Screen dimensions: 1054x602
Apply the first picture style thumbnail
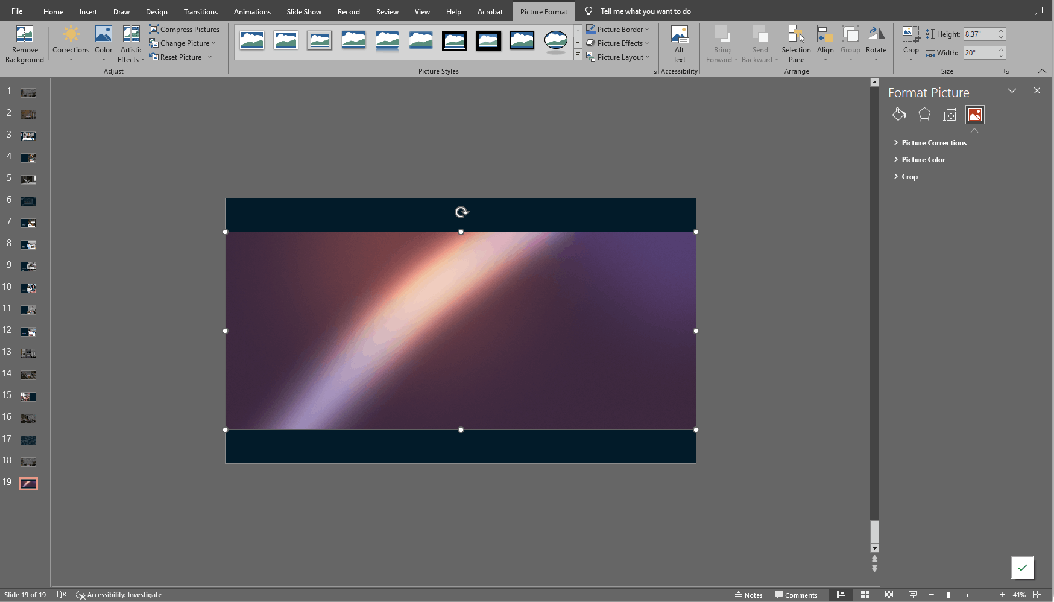click(x=251, y=41)
